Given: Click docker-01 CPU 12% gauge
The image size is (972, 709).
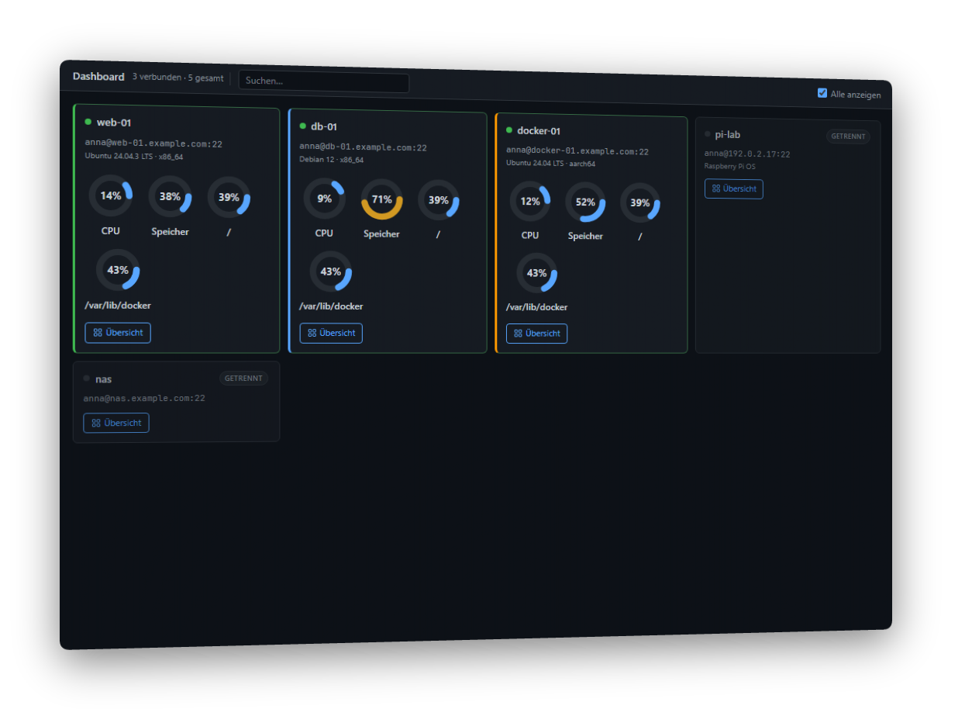Looking at the screenshot, I should (x=530, y=202).
